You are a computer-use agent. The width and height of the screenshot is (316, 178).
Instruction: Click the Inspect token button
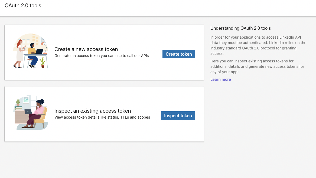tap(178, 116)
